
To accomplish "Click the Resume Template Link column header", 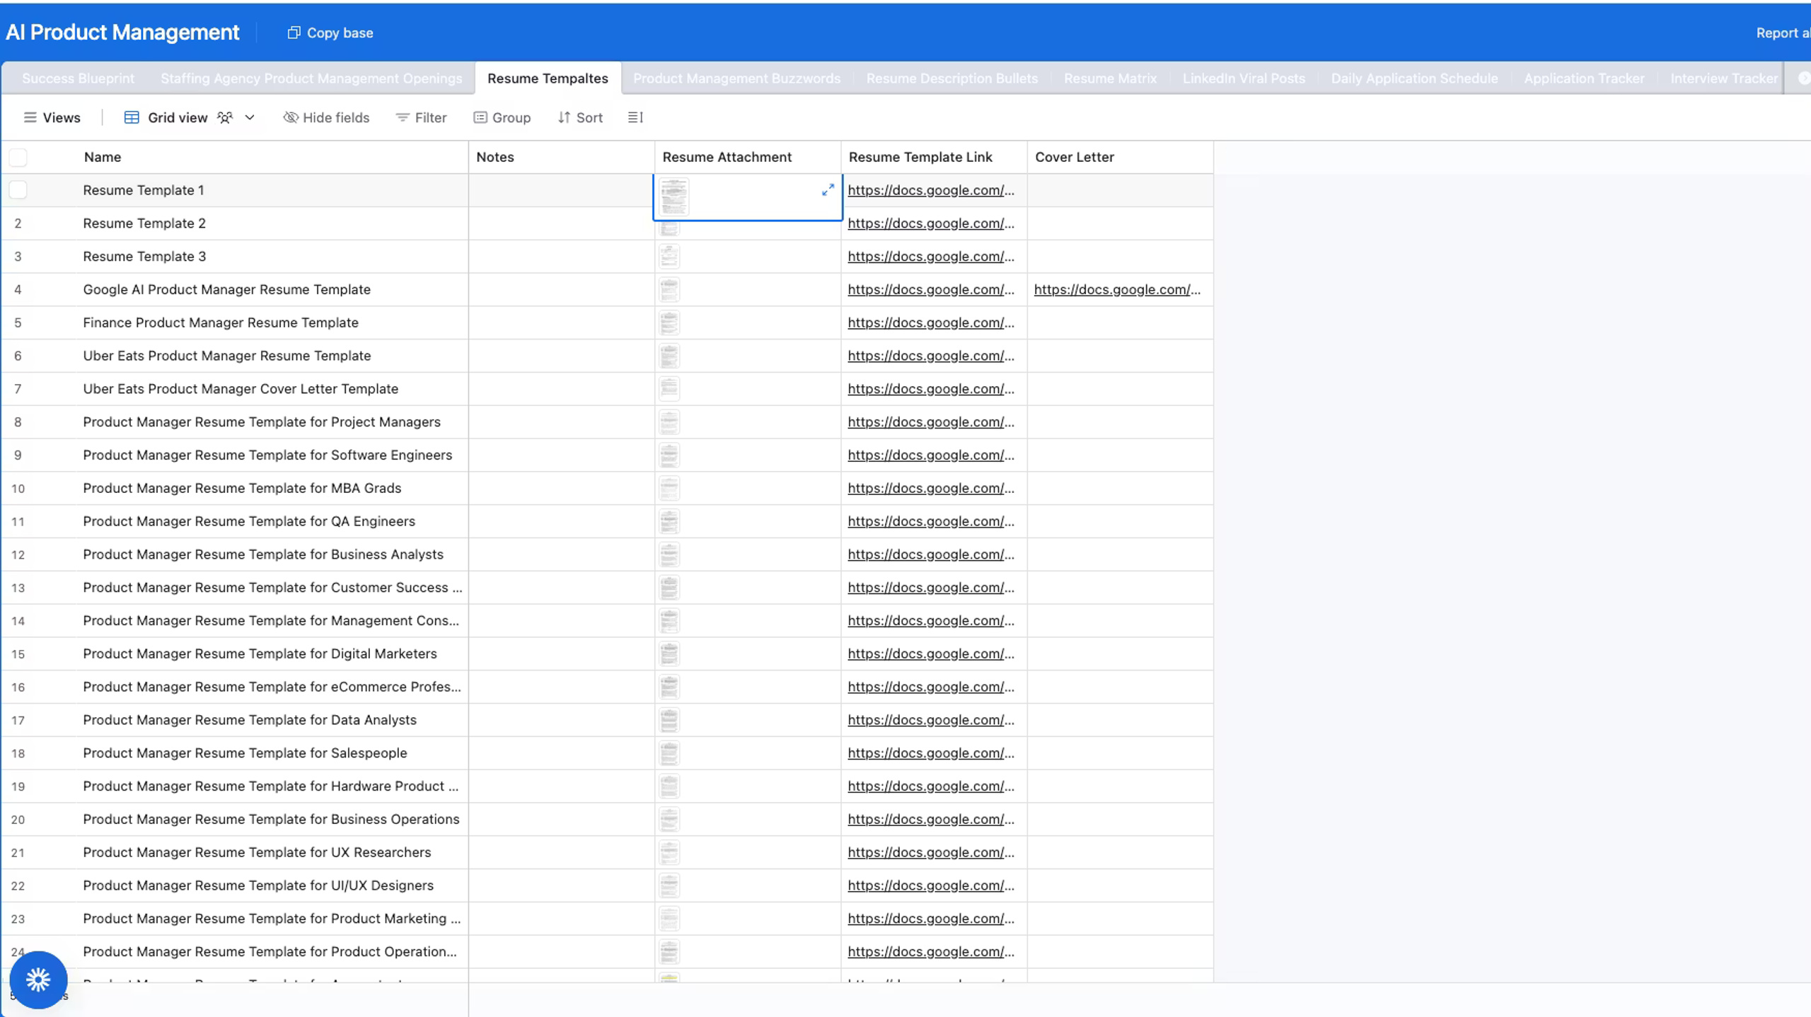I will pyautogui.click(x=934, y=157).
